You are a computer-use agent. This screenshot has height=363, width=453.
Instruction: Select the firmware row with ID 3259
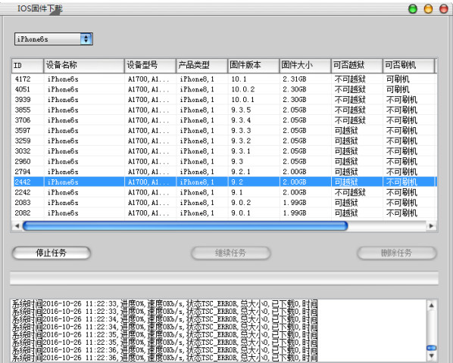pos(224,141)
